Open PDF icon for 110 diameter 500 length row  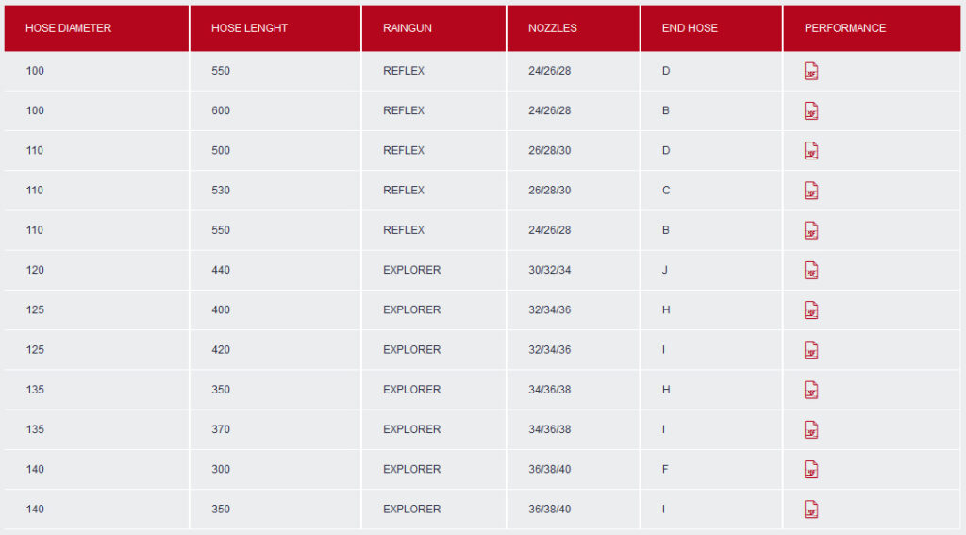810,151
